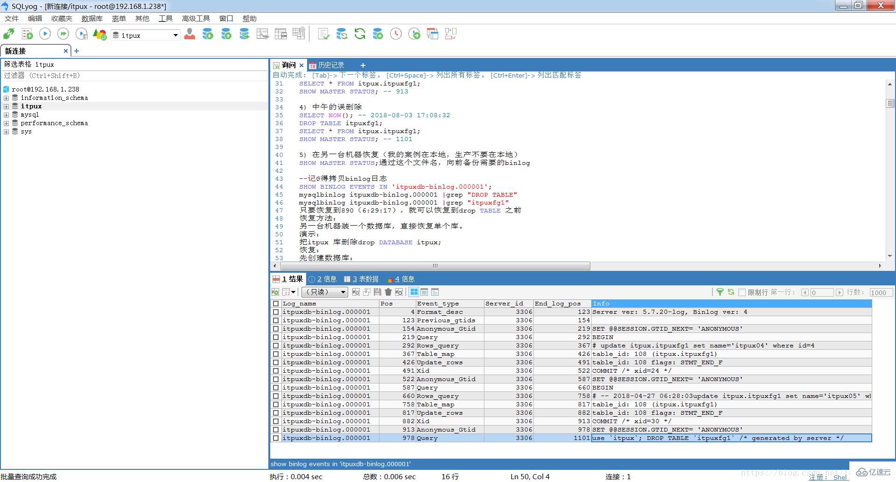Viewport: 896px width, 482px height.
Task: Click the red clock scheduled backup icon
Action: coord(396,34)
